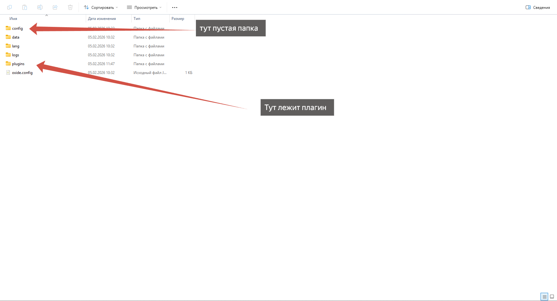Click the Copy icon in the toolbar
The width and height of the screenshot is (557, 301).
[x=9, y=7]
